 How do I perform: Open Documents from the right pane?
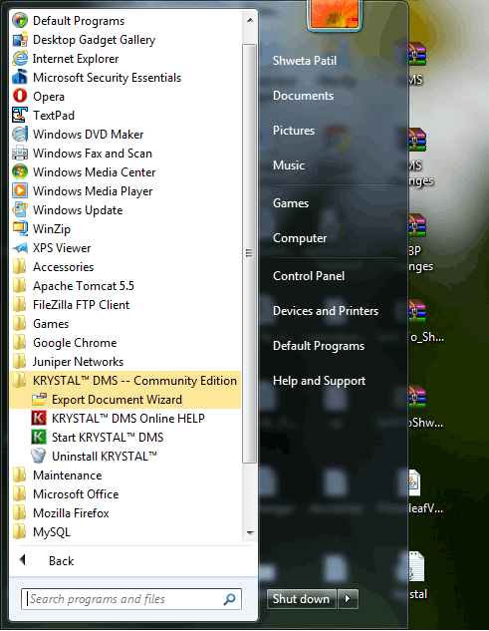[303, 96]
